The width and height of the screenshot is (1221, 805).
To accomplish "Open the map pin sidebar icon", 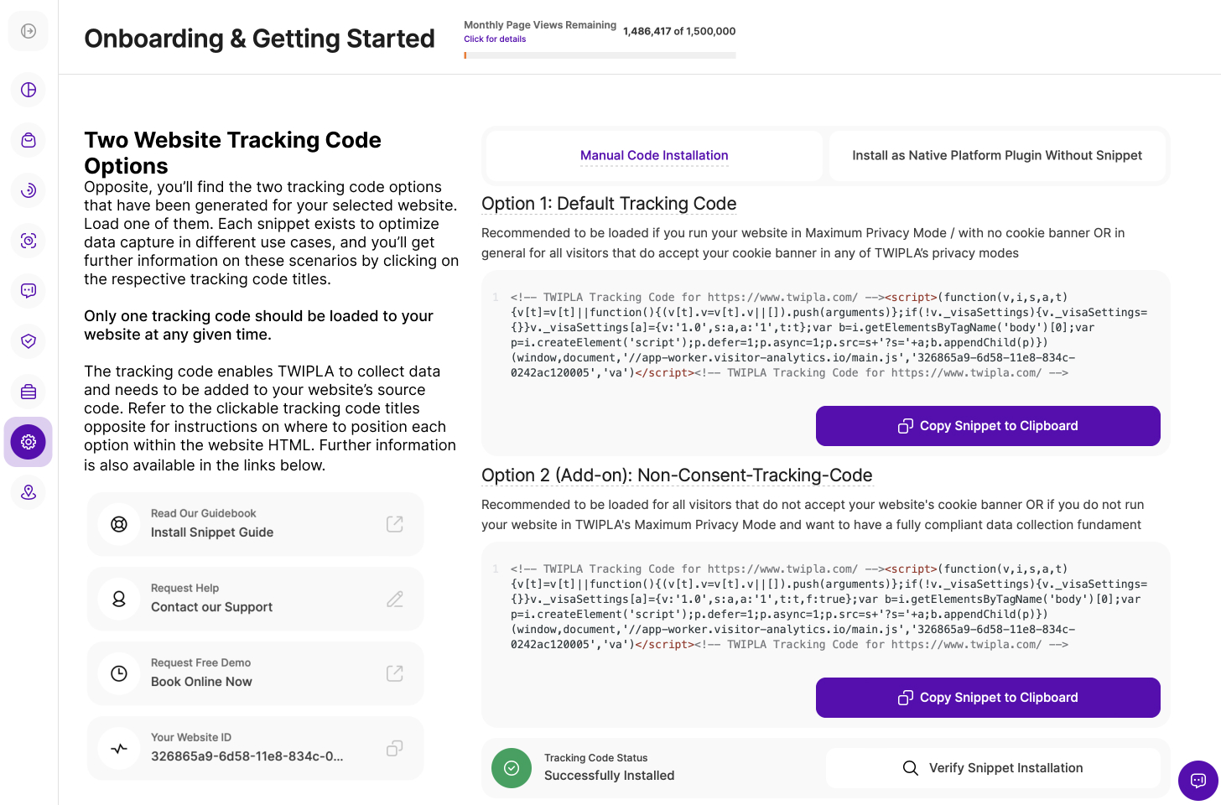I will tap(29, 492).
